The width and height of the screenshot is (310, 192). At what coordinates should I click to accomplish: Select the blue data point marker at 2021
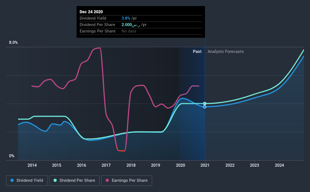(205, 107)
